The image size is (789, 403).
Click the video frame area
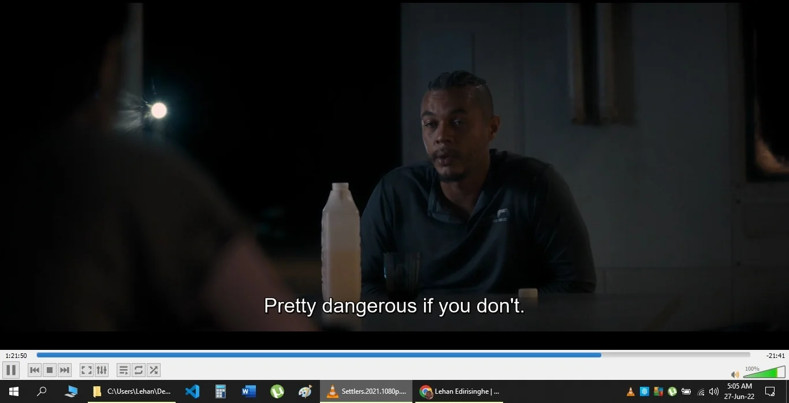coord(394,167)
